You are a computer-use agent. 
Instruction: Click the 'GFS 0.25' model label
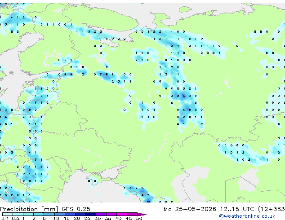(x=76, y=209)
